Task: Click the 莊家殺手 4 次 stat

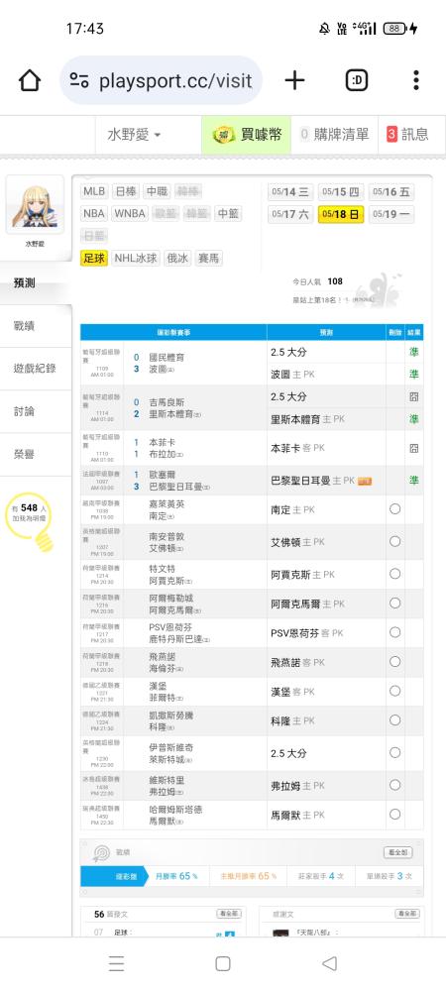Action: click(321, 877)
